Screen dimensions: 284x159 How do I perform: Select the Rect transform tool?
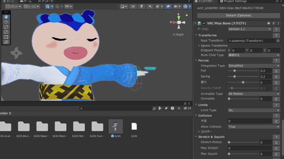(6, 37)
